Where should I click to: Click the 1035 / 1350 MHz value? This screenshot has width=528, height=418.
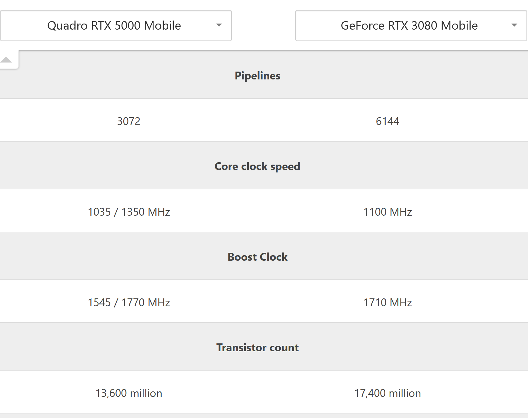(x=129, y=212)
